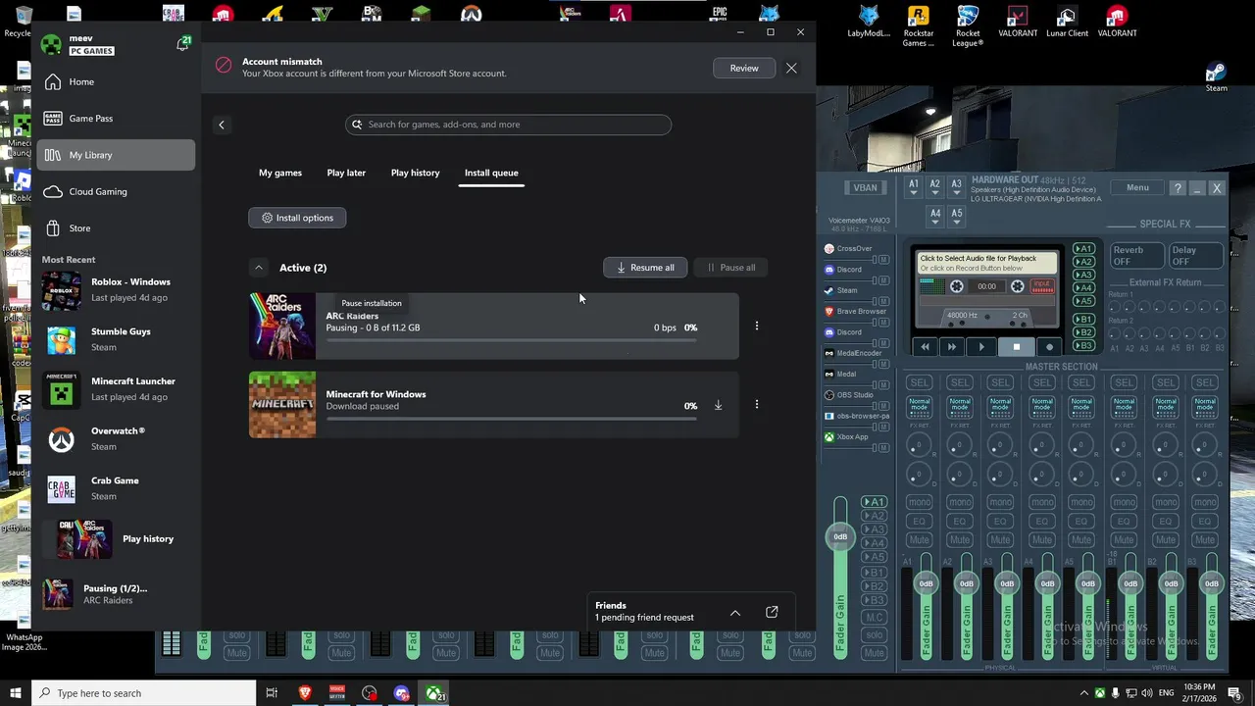Screen dimensions: 1255x706
Task: Dismiss Account mismatch banner
Action: [x=791, y=68]
